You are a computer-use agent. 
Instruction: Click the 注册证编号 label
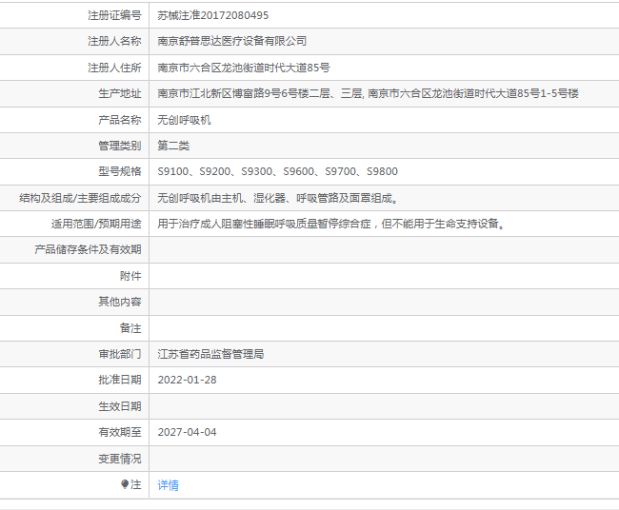(x=114, y=15)
